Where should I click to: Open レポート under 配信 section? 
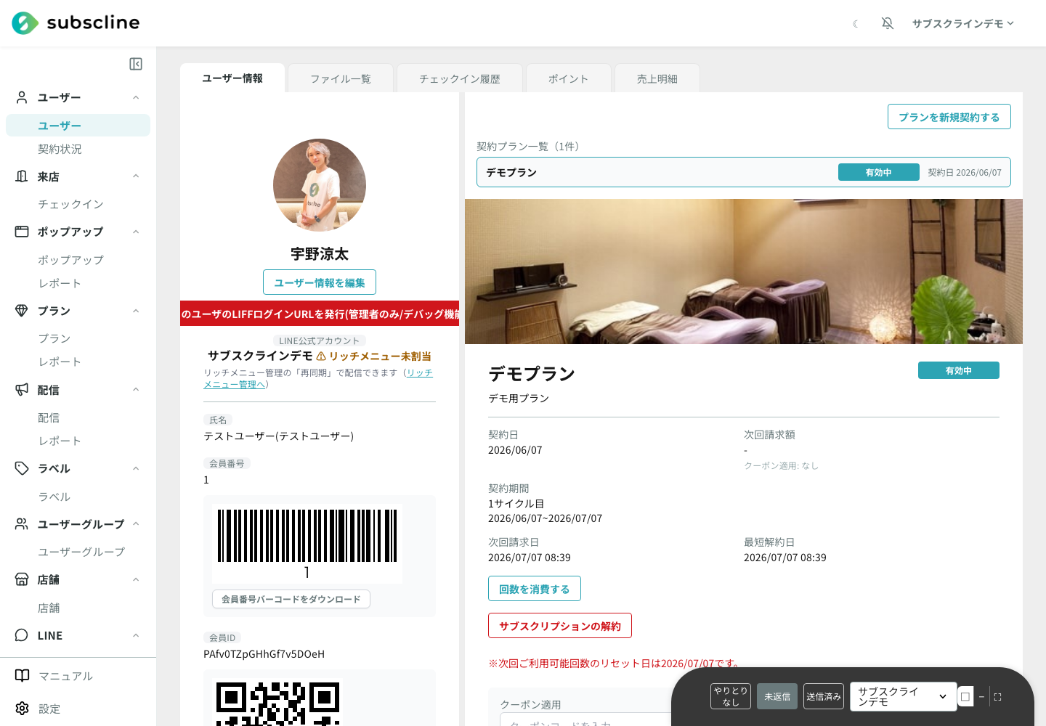click(x=60, y=441)
